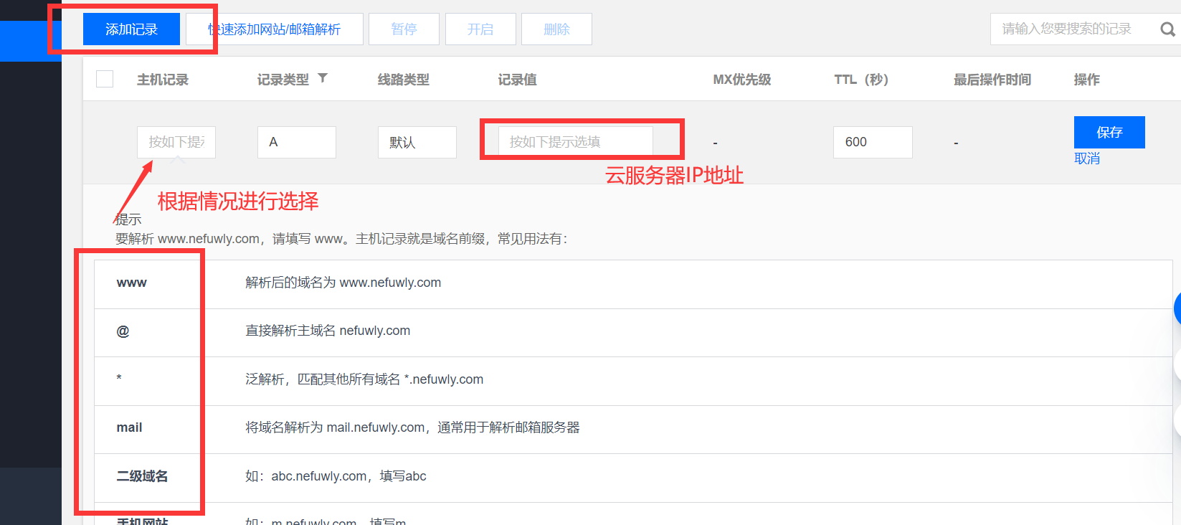Click the 删除 button
The height and width of the screenshot is (525, 1181).
(x=556, y=29)
